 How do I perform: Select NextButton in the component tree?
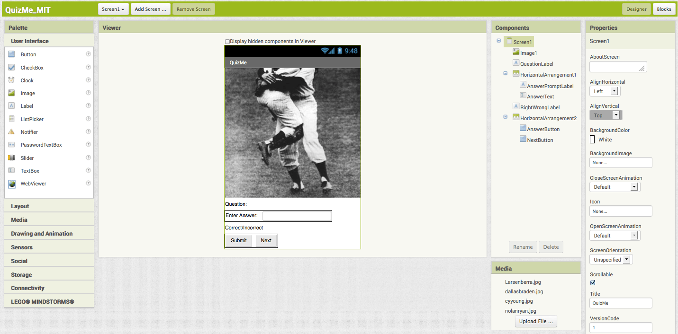[x=540, y=140]
